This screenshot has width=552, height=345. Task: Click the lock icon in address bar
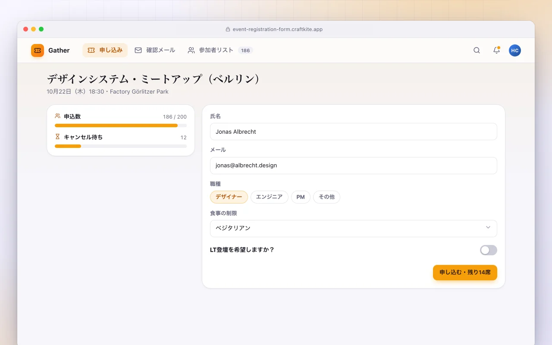pos(228,29)
